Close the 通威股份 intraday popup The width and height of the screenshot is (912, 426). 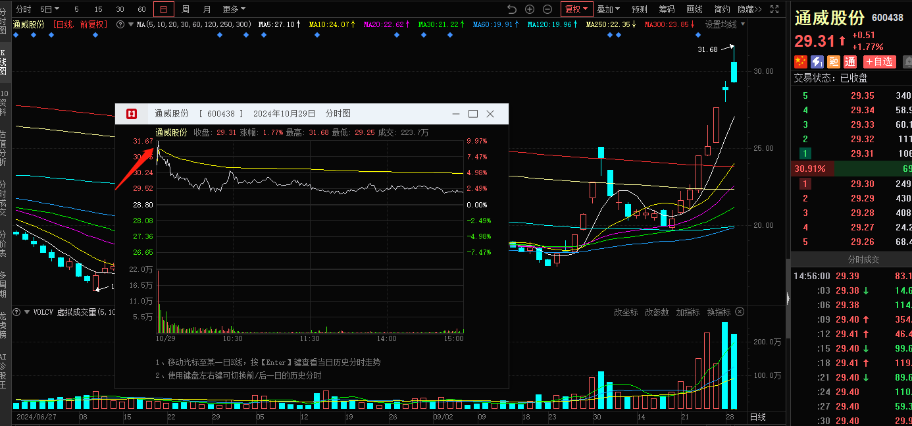490,114
